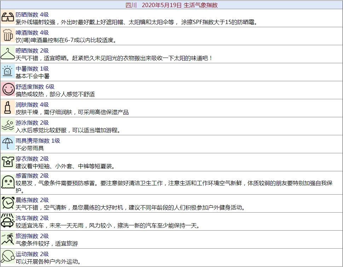The width and height of the screenshot is (343, 267).
Task: Click the ping pong paddle sports icon
Action: click(x=8, y=257)
